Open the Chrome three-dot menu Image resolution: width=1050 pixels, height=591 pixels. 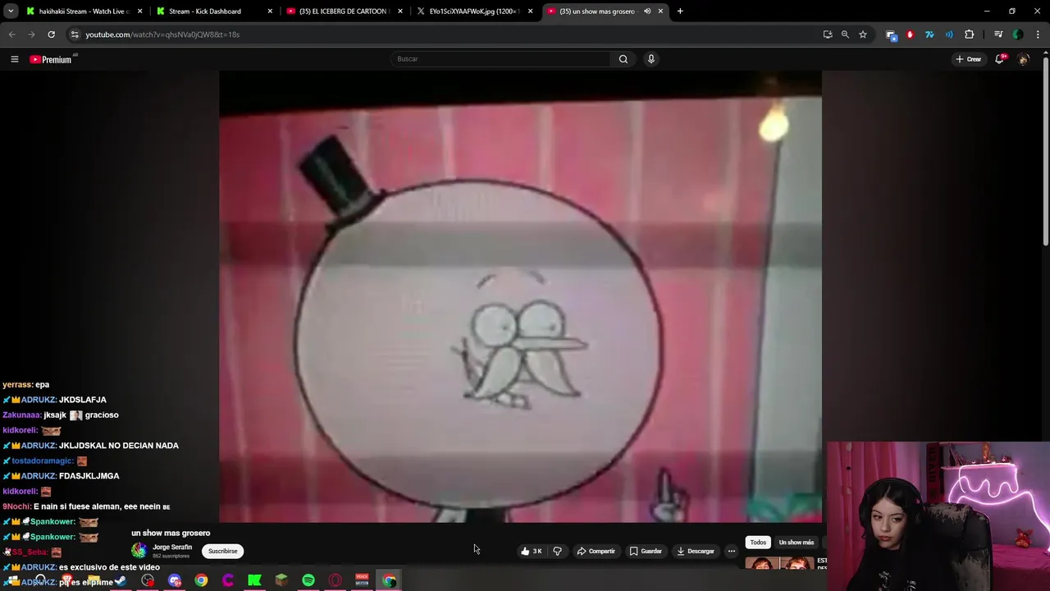[1038, 34]
